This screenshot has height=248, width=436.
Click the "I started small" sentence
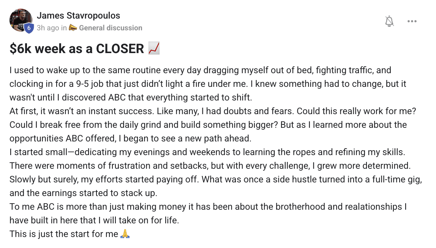[207, 152]
